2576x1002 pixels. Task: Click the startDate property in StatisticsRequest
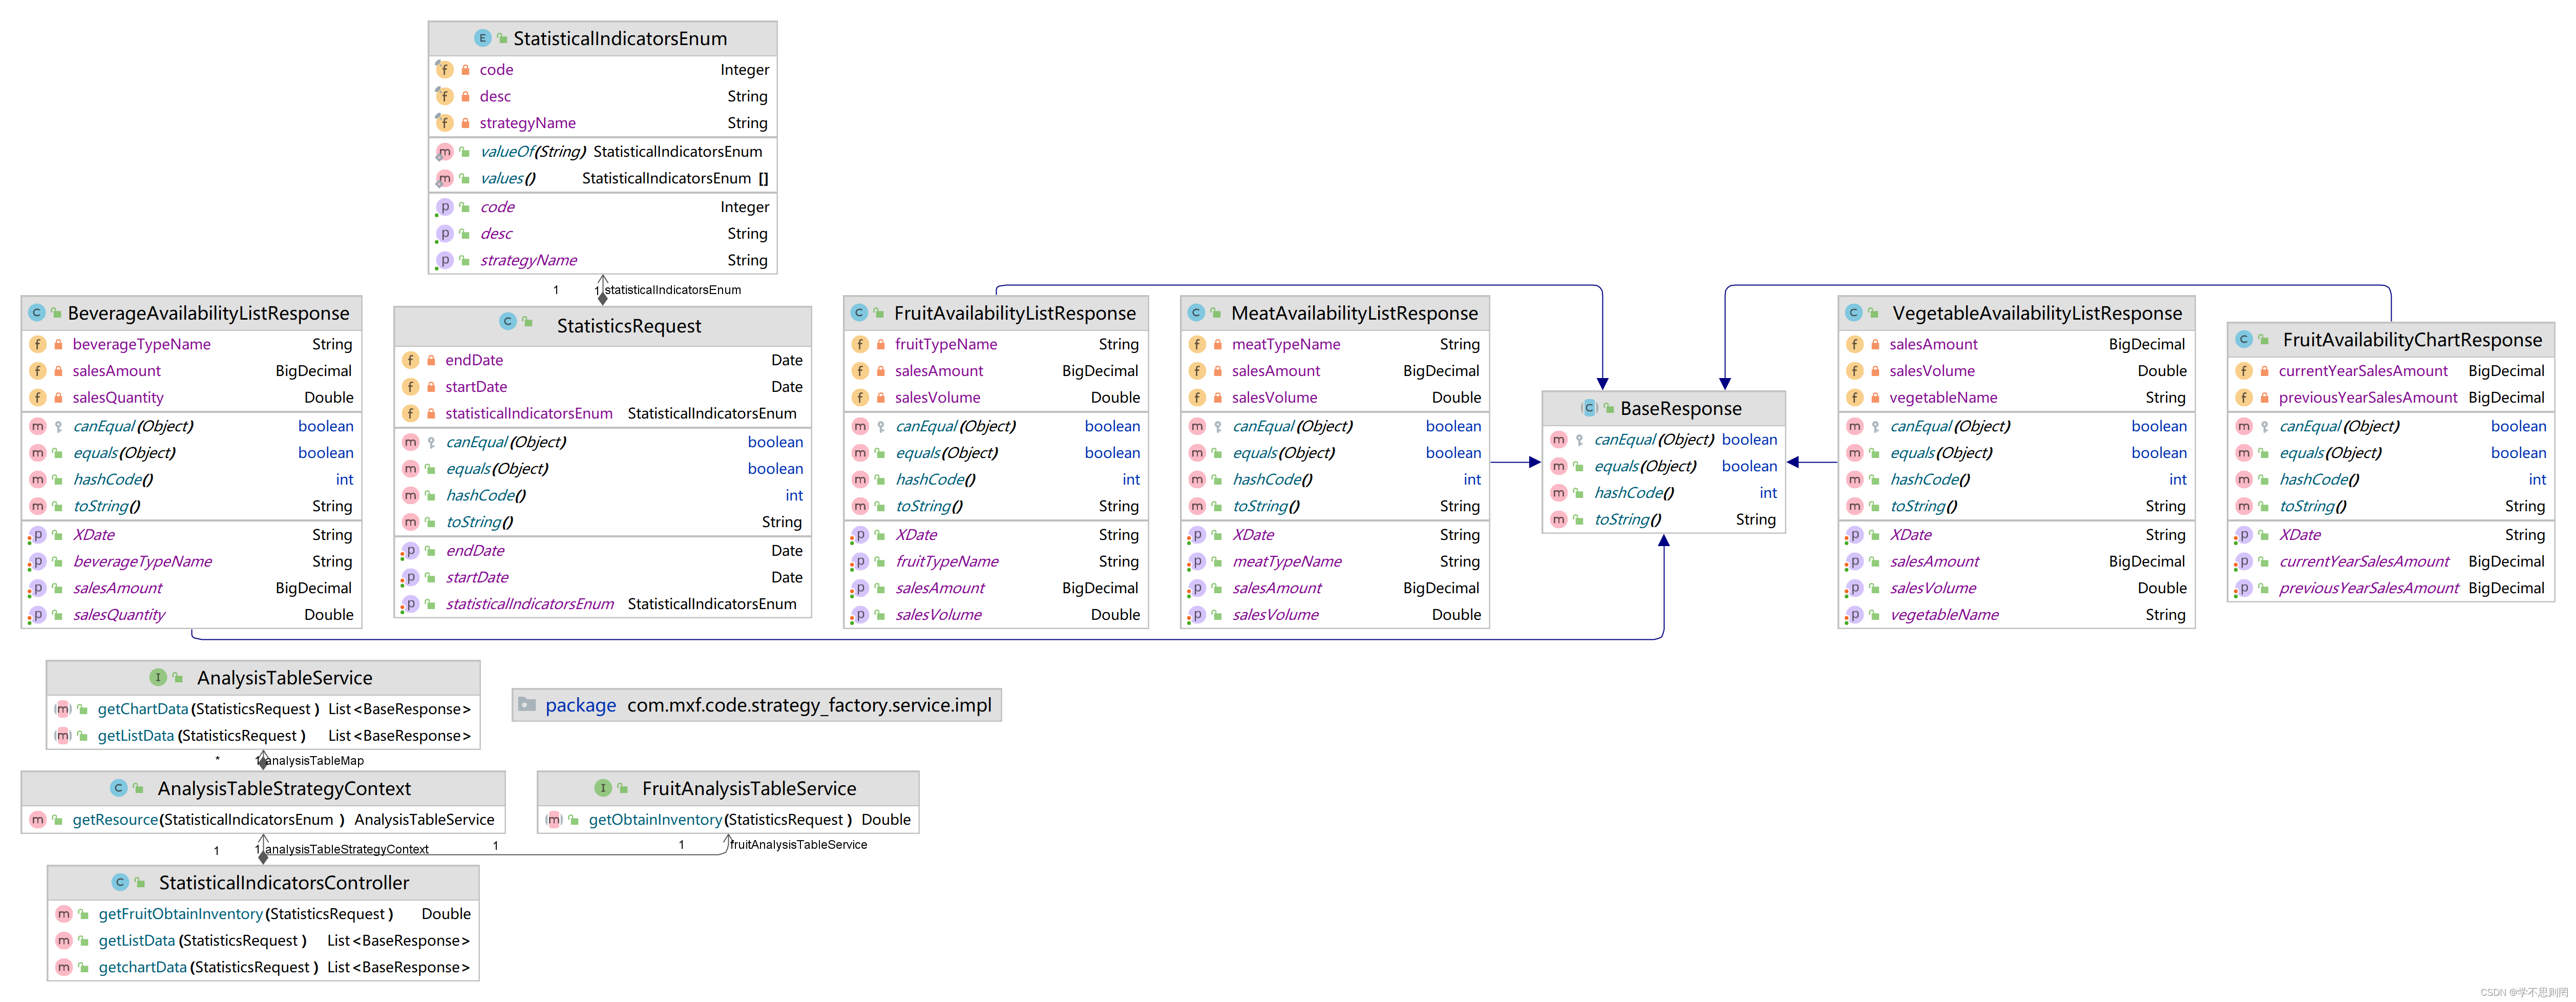click(x=603, y=578)
